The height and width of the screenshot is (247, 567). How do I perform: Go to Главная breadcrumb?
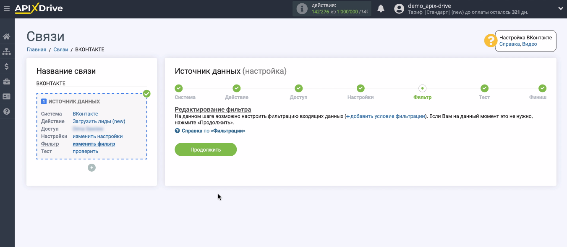coord(37,49)
